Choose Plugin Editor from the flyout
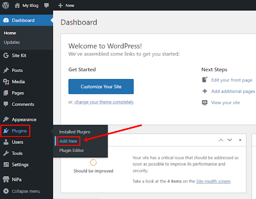Viewport: 256px width, 199px height. coord(71,150)
